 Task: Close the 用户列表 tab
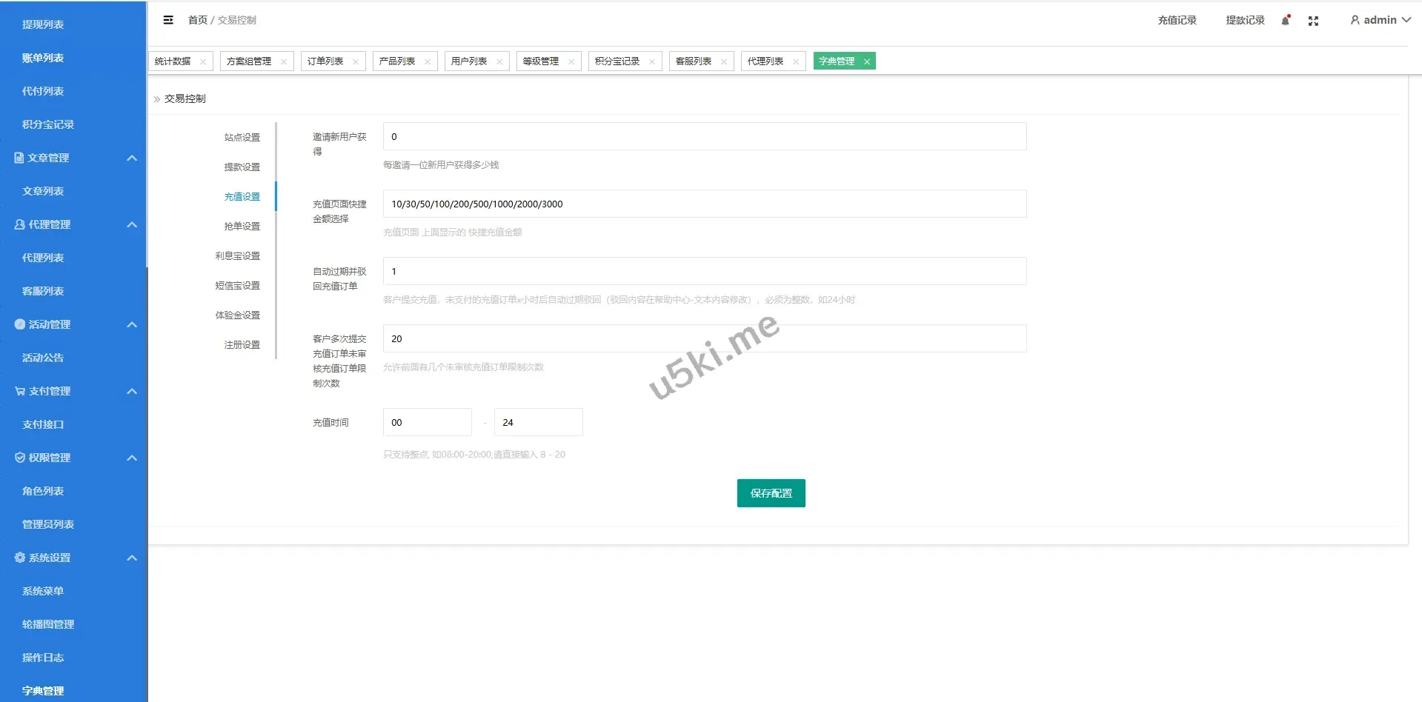(x=499, y=61)
